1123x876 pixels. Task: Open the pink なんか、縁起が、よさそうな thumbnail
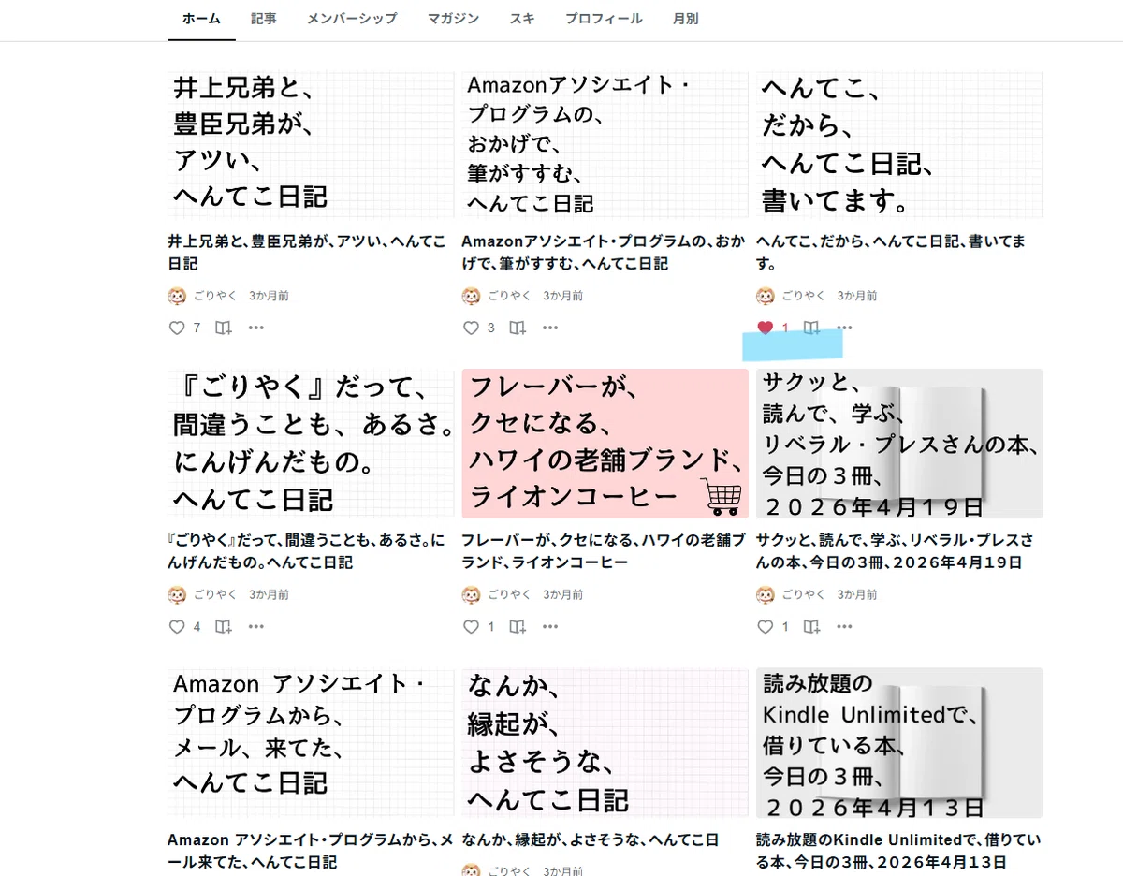pyautogui.click(x=605, y=743)
